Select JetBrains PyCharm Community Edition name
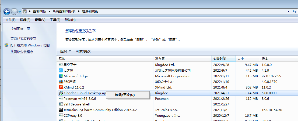298x121 pixels. (100, 110)
